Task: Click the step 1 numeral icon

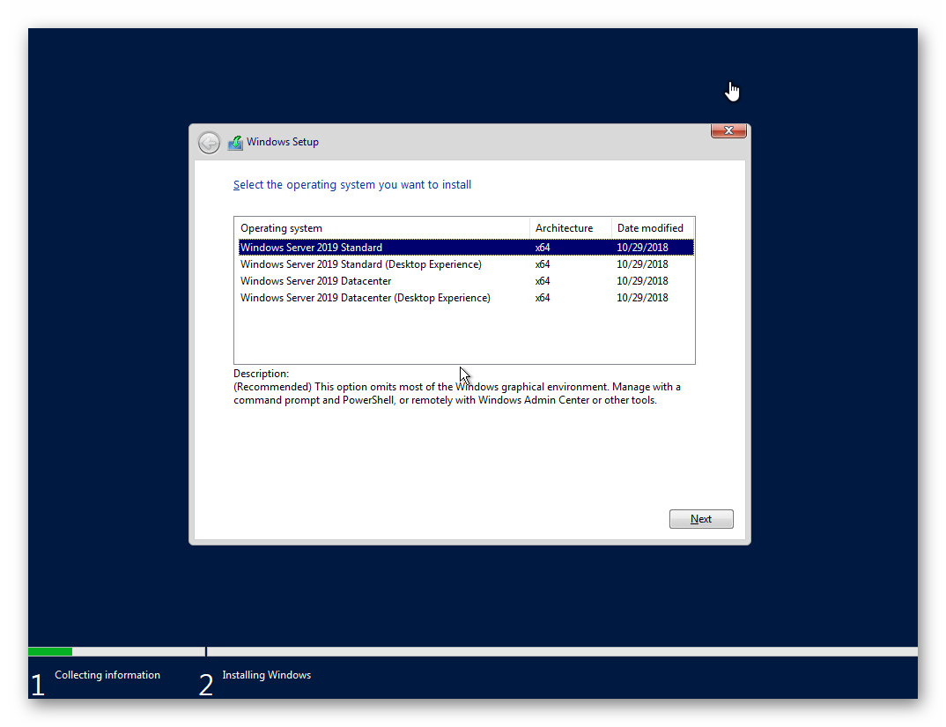Action: point(37,683)
